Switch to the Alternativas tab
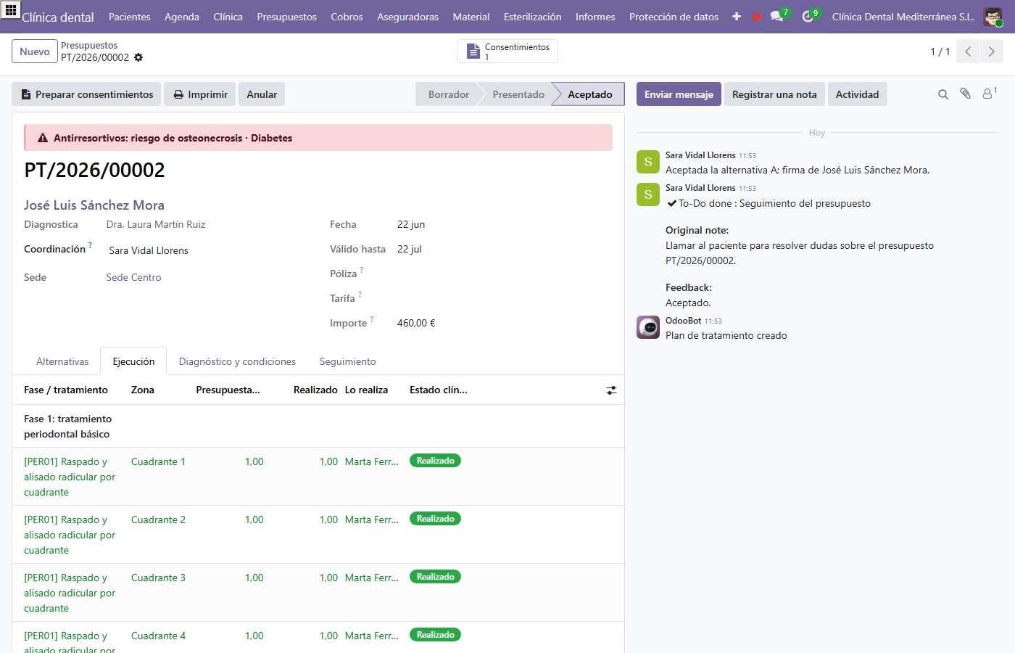The image size is (1015, 653). tap(62, 361)
